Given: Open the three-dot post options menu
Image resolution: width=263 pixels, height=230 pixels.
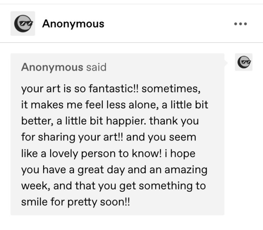Looking at the screenshot, I should click(x=240, y=24).
